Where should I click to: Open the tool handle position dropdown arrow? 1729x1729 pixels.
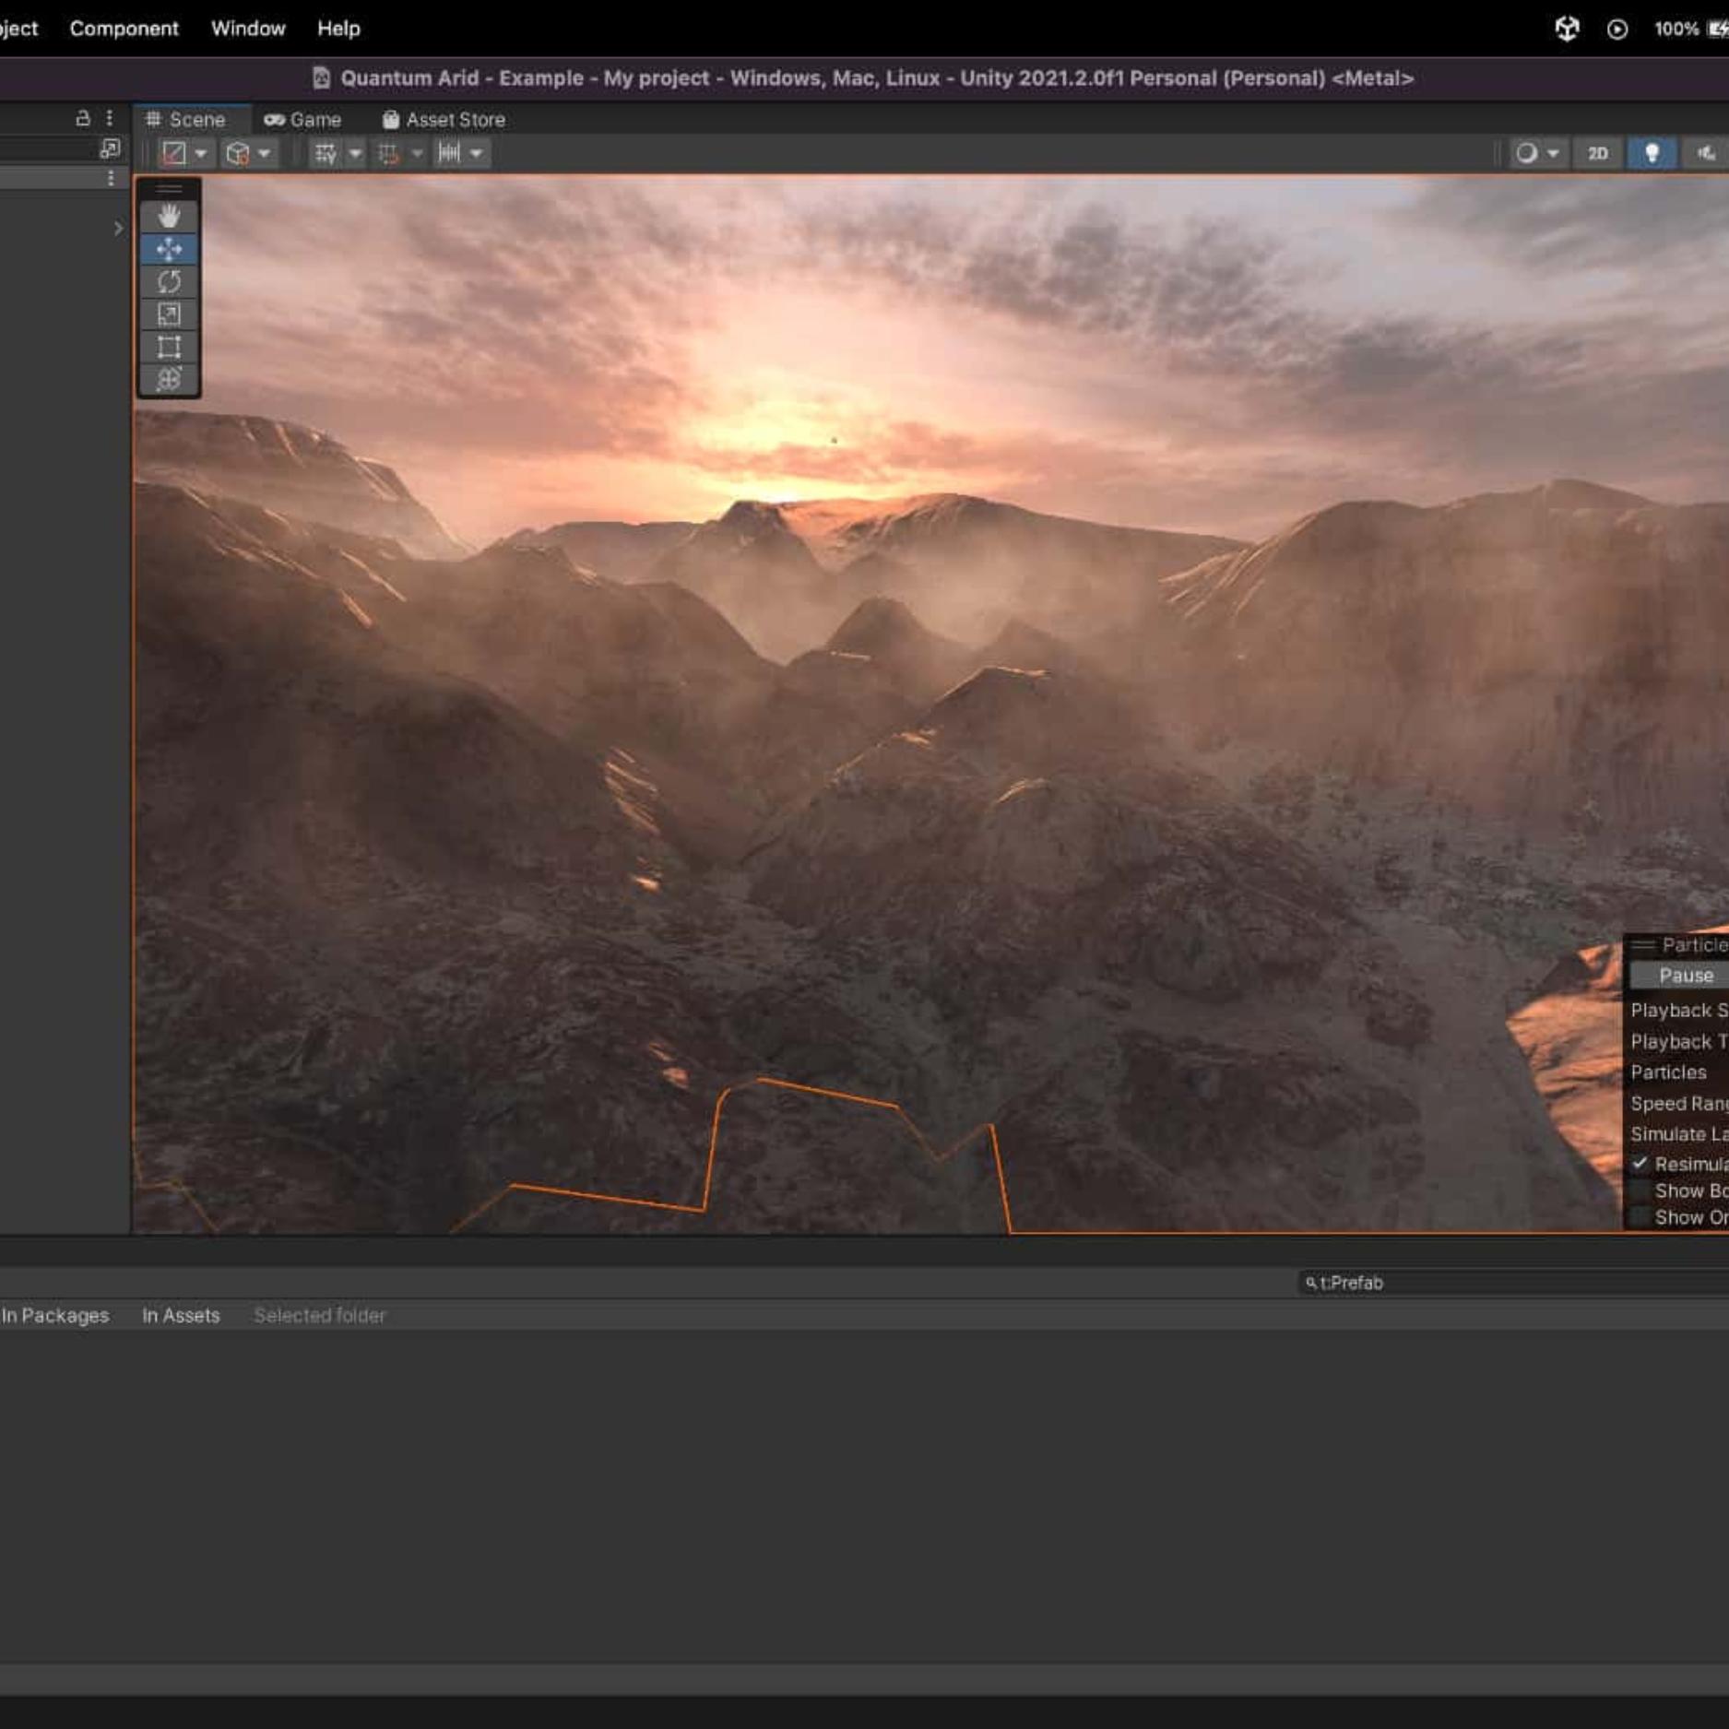200,153
